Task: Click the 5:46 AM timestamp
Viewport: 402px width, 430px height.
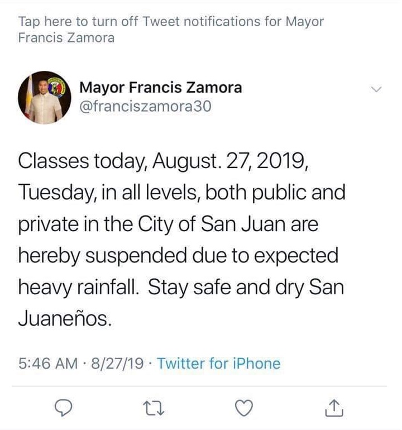Action: (x=47, y=364)
